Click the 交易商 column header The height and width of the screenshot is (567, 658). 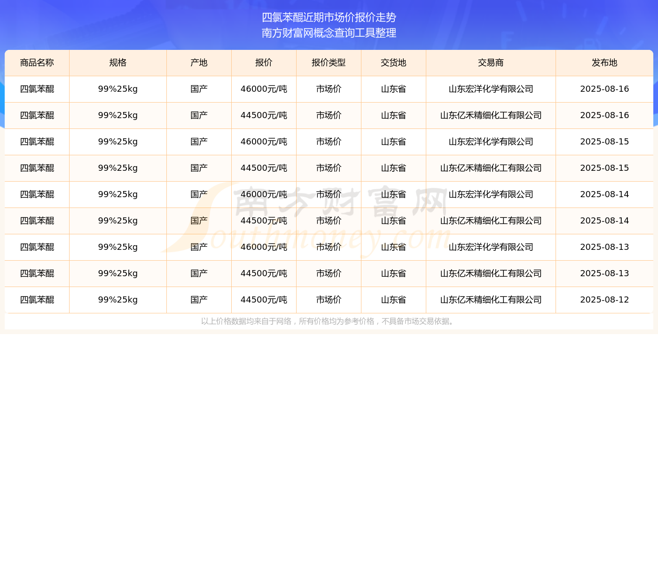pos(491,63)
